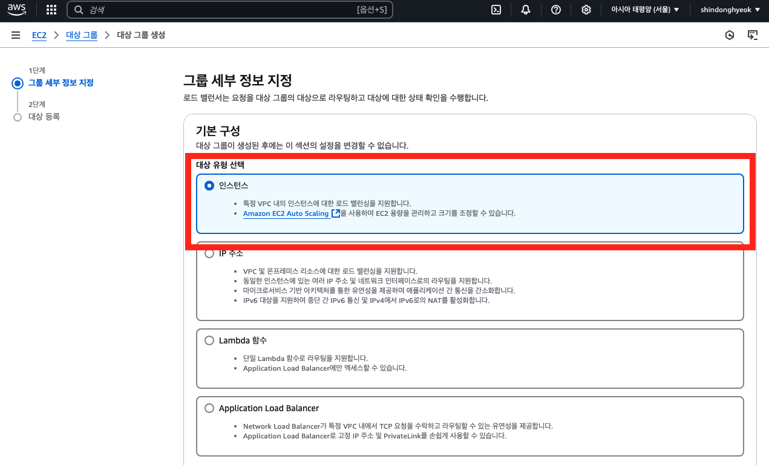Screen dimensions: 769x465
Task: Select the IP 주소 target type
Action: pyautogui.click(x=209, y=253)
